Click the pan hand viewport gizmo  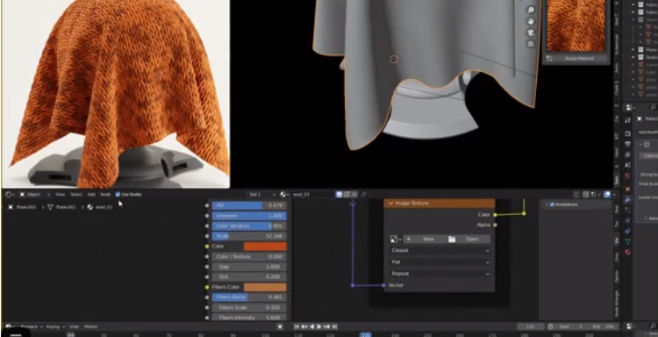click(531, 21)
